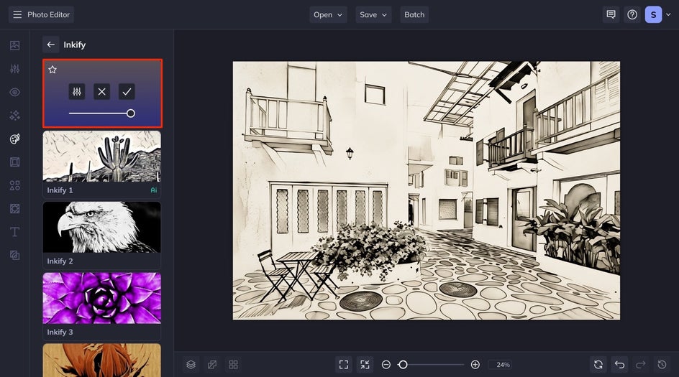Image resolution: width=679 pixels, height=377 pixels.
Task: Open the account dropdown chevron
Action: (x=668, y=14)
